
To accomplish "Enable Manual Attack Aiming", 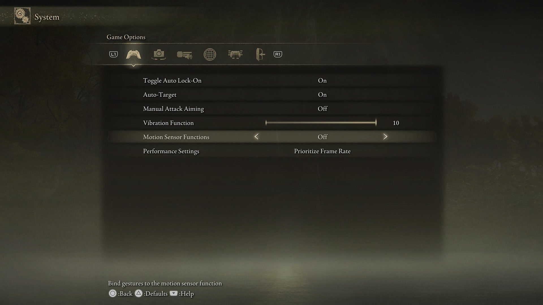I will click(322, 108).
